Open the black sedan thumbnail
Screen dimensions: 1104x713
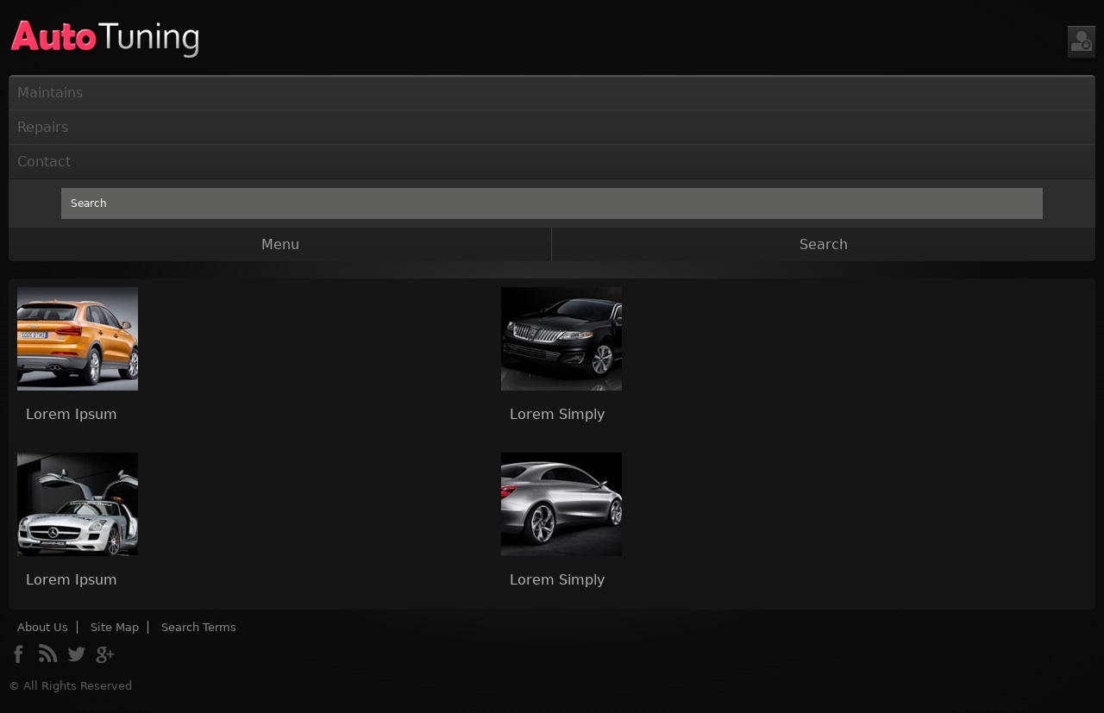(561, 339)
